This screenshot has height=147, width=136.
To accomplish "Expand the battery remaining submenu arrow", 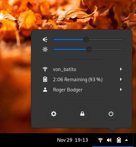I will (121, 79).
